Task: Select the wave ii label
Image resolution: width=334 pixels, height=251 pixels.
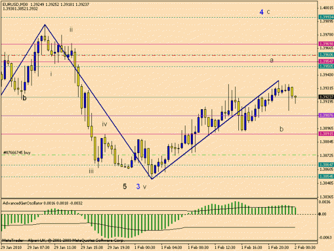Action: tap(71, 29)
